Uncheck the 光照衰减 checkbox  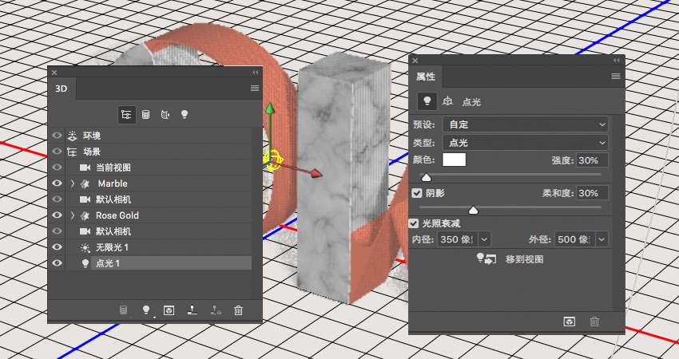coord(414,223)
